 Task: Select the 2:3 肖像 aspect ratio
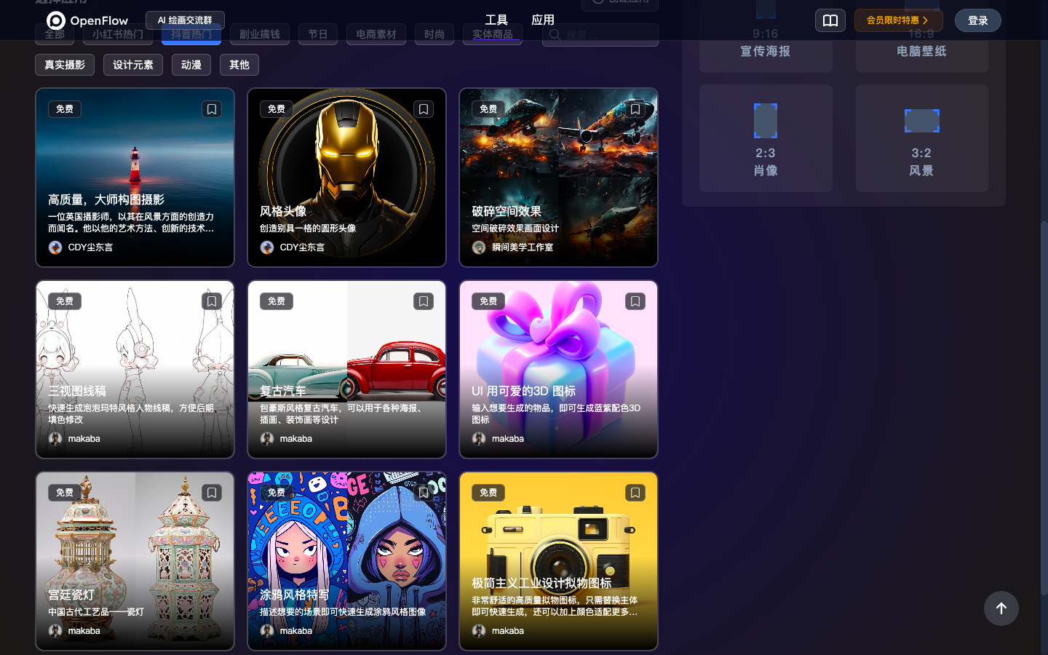pos(766,138)
